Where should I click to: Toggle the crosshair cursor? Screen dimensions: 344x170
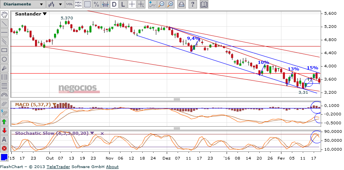(132, 4)
